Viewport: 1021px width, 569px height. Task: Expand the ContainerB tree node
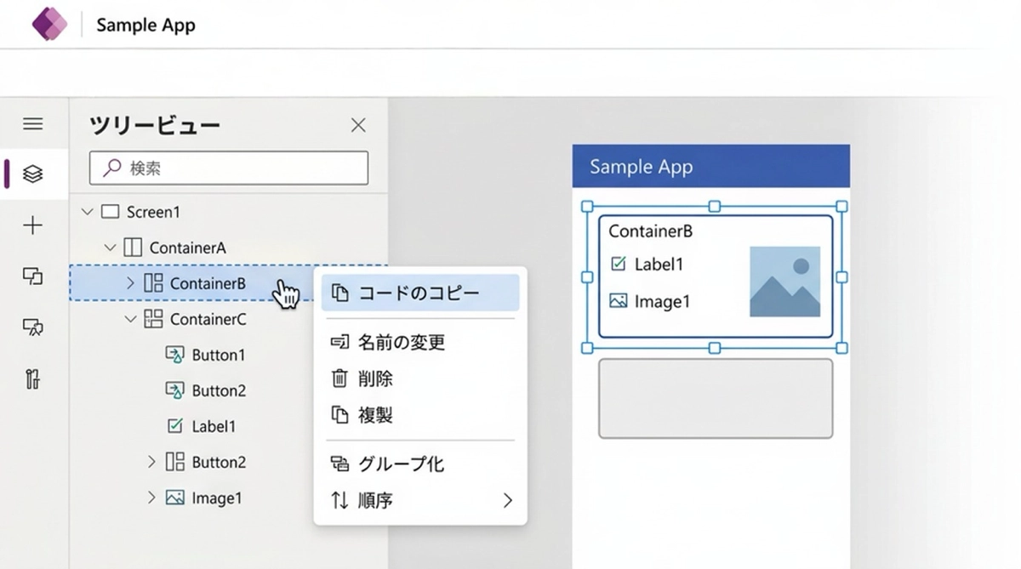(130, 283)
